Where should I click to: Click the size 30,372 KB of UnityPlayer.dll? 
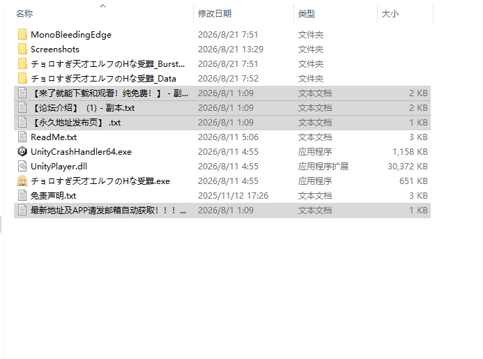pyautogui.click(x=408, y=167)
